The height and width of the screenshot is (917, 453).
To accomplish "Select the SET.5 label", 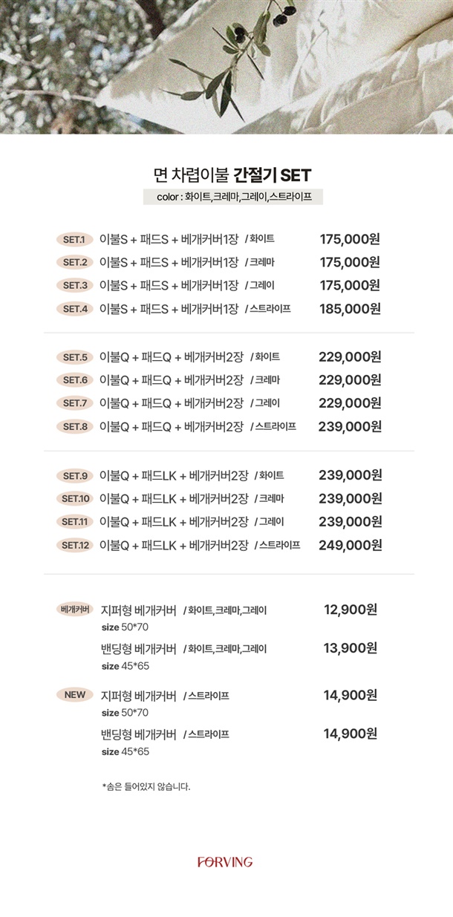I will point(74,357).
